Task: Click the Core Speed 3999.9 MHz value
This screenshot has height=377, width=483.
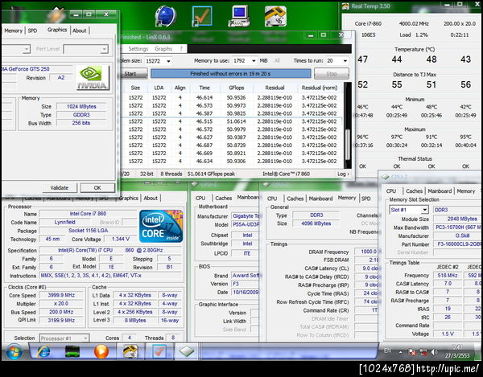Action: (61, 295)
